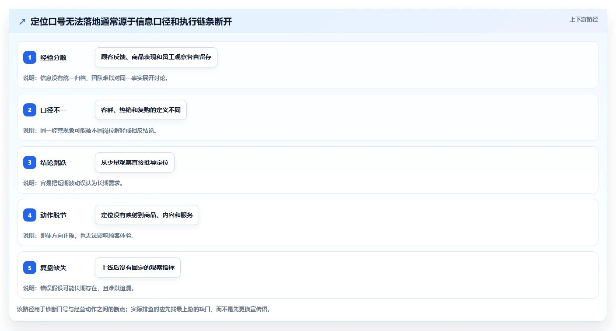
Task: Select the 结论跳跃 step title
Action: (53, 163)
